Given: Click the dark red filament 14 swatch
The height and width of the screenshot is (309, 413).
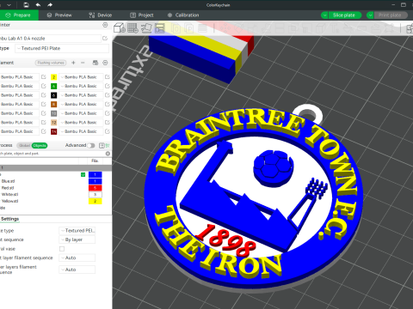Looking at the screenshot, I should pos(53,131).
